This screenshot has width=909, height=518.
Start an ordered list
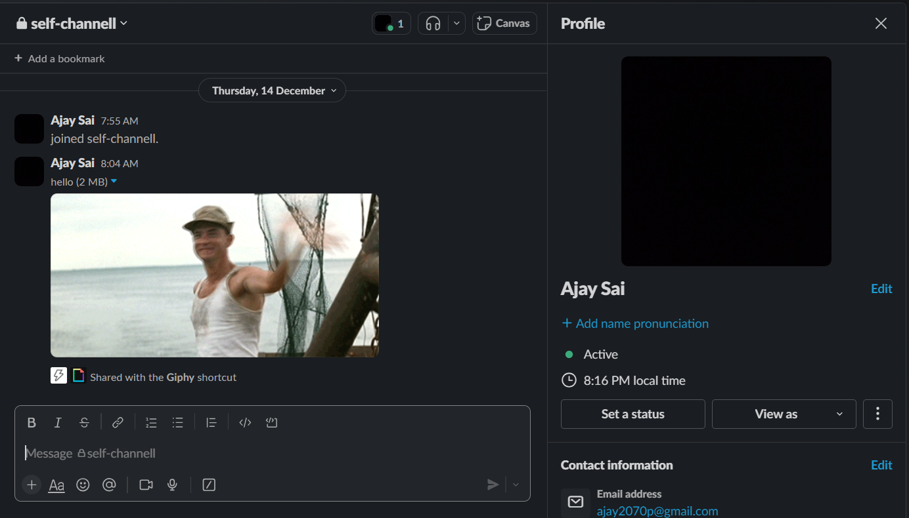(x=151, y=423)
